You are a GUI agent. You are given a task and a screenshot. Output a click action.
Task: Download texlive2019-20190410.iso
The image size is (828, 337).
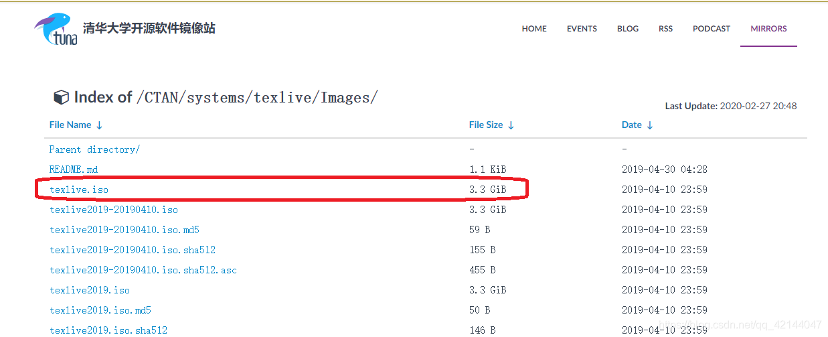[x=114, y=210]
